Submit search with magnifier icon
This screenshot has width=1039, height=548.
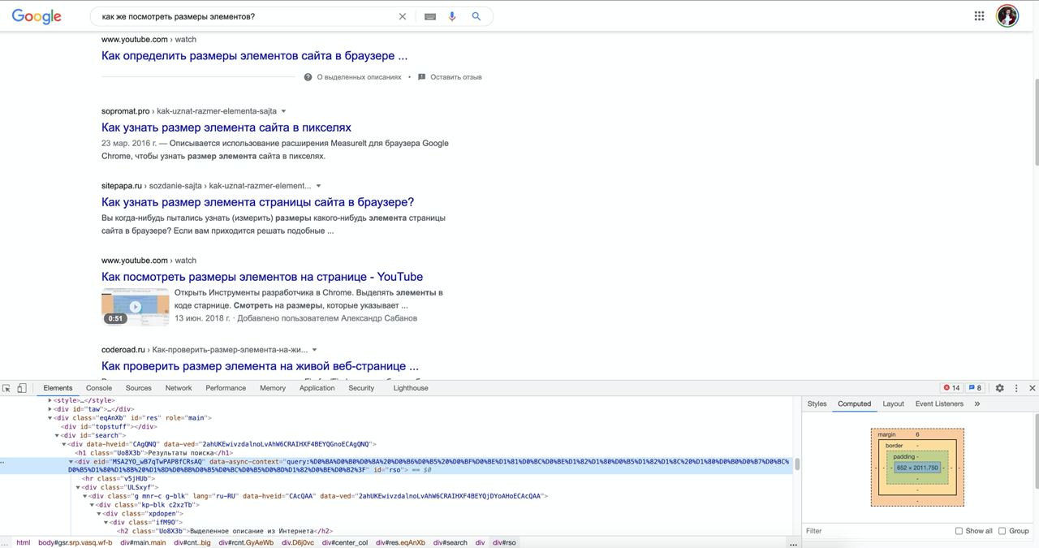pos(476,16)
